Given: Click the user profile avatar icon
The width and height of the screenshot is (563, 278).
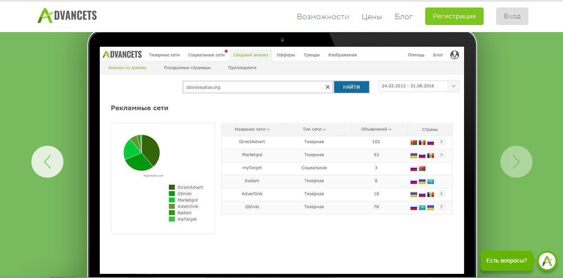Looking at the screenshot, I should click(454, 55).
